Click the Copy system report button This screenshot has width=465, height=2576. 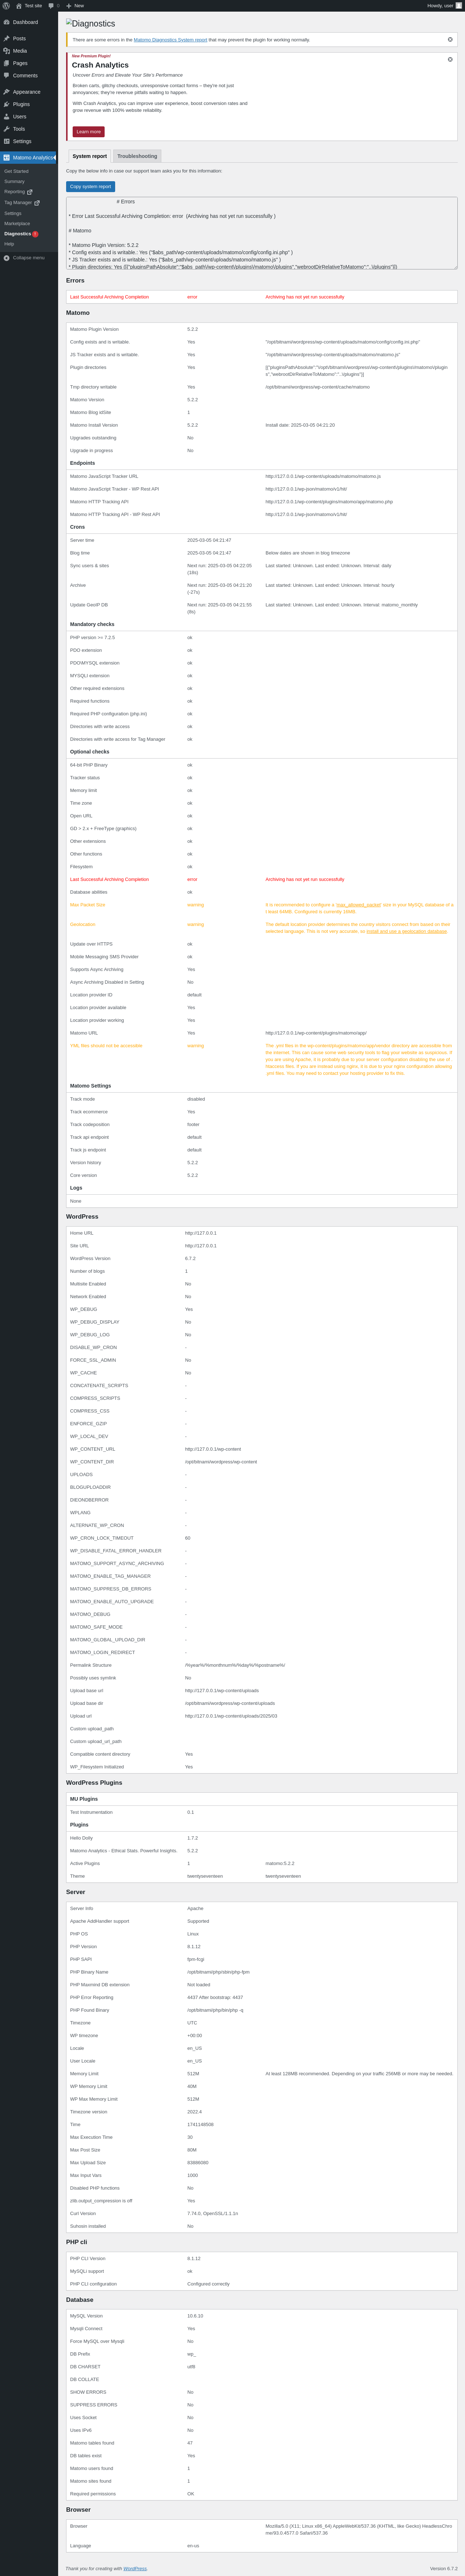pos(90,187)
